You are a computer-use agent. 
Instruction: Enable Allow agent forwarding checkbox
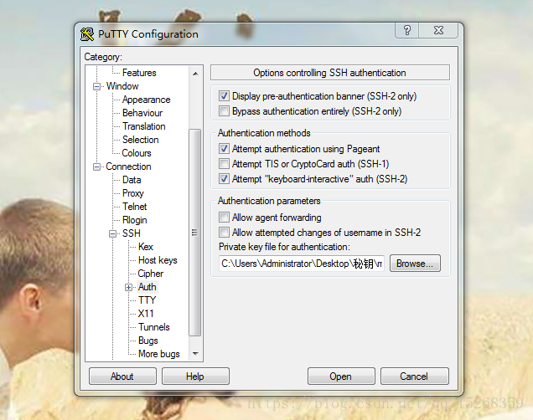click(x=224, y=218)
